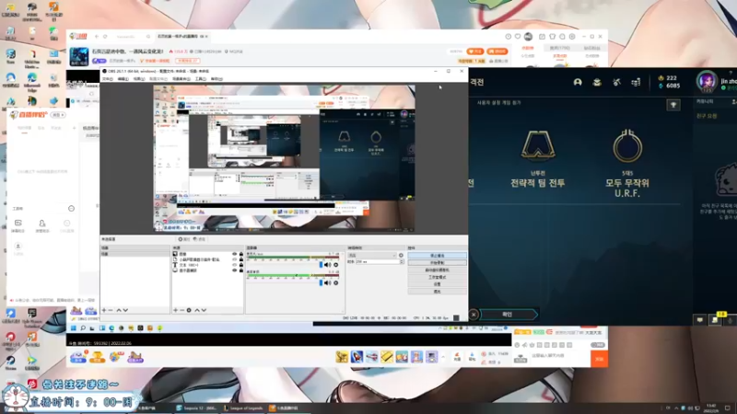Toggle lock on second OBS source
737x414 pixels.
(x=241, y=259)
